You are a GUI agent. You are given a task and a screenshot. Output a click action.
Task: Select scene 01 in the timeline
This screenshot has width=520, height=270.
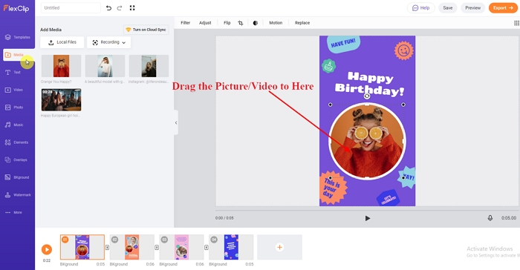pos(82,247)
